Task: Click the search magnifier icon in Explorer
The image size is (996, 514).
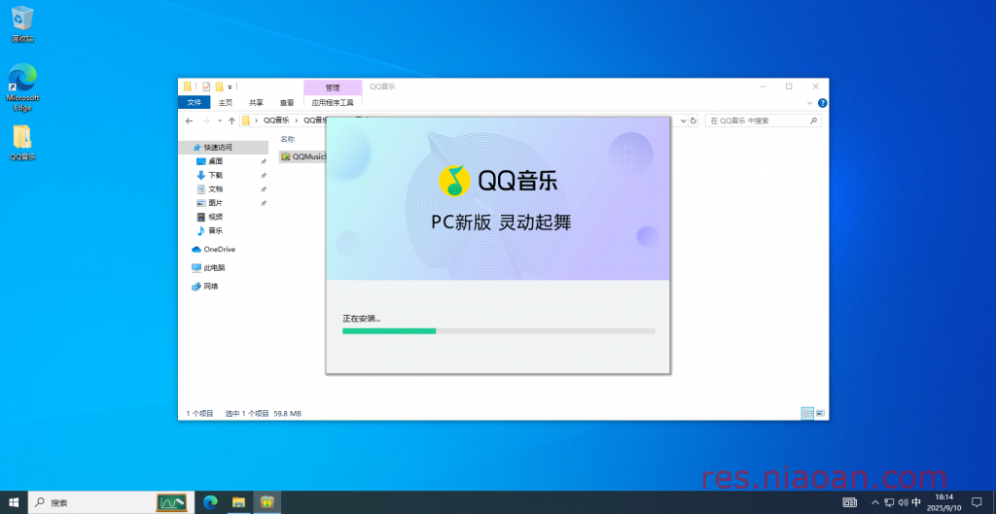Action: [x=813, y=120]
